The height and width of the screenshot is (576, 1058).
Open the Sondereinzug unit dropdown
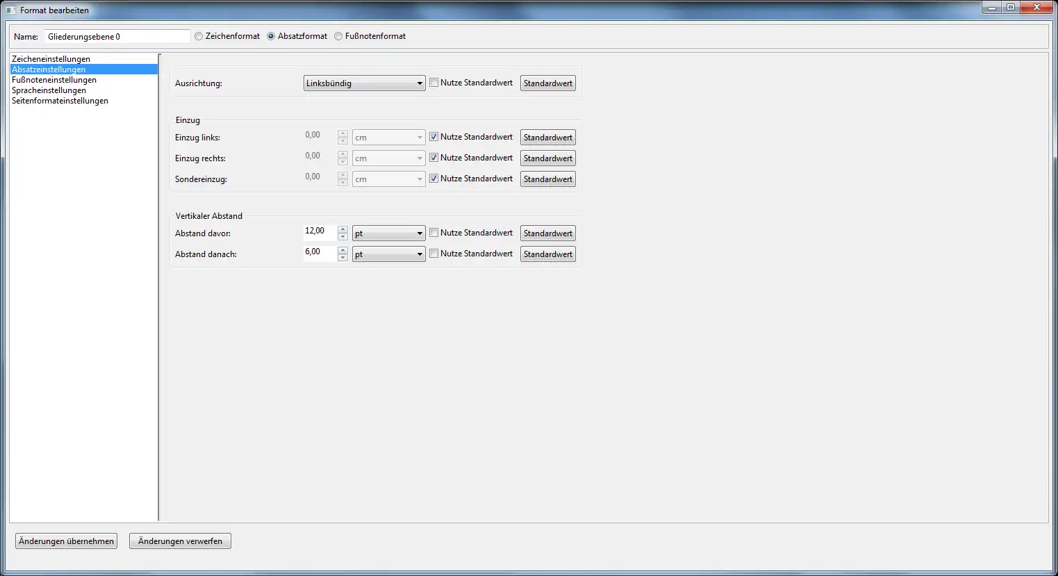coord(389,179)
